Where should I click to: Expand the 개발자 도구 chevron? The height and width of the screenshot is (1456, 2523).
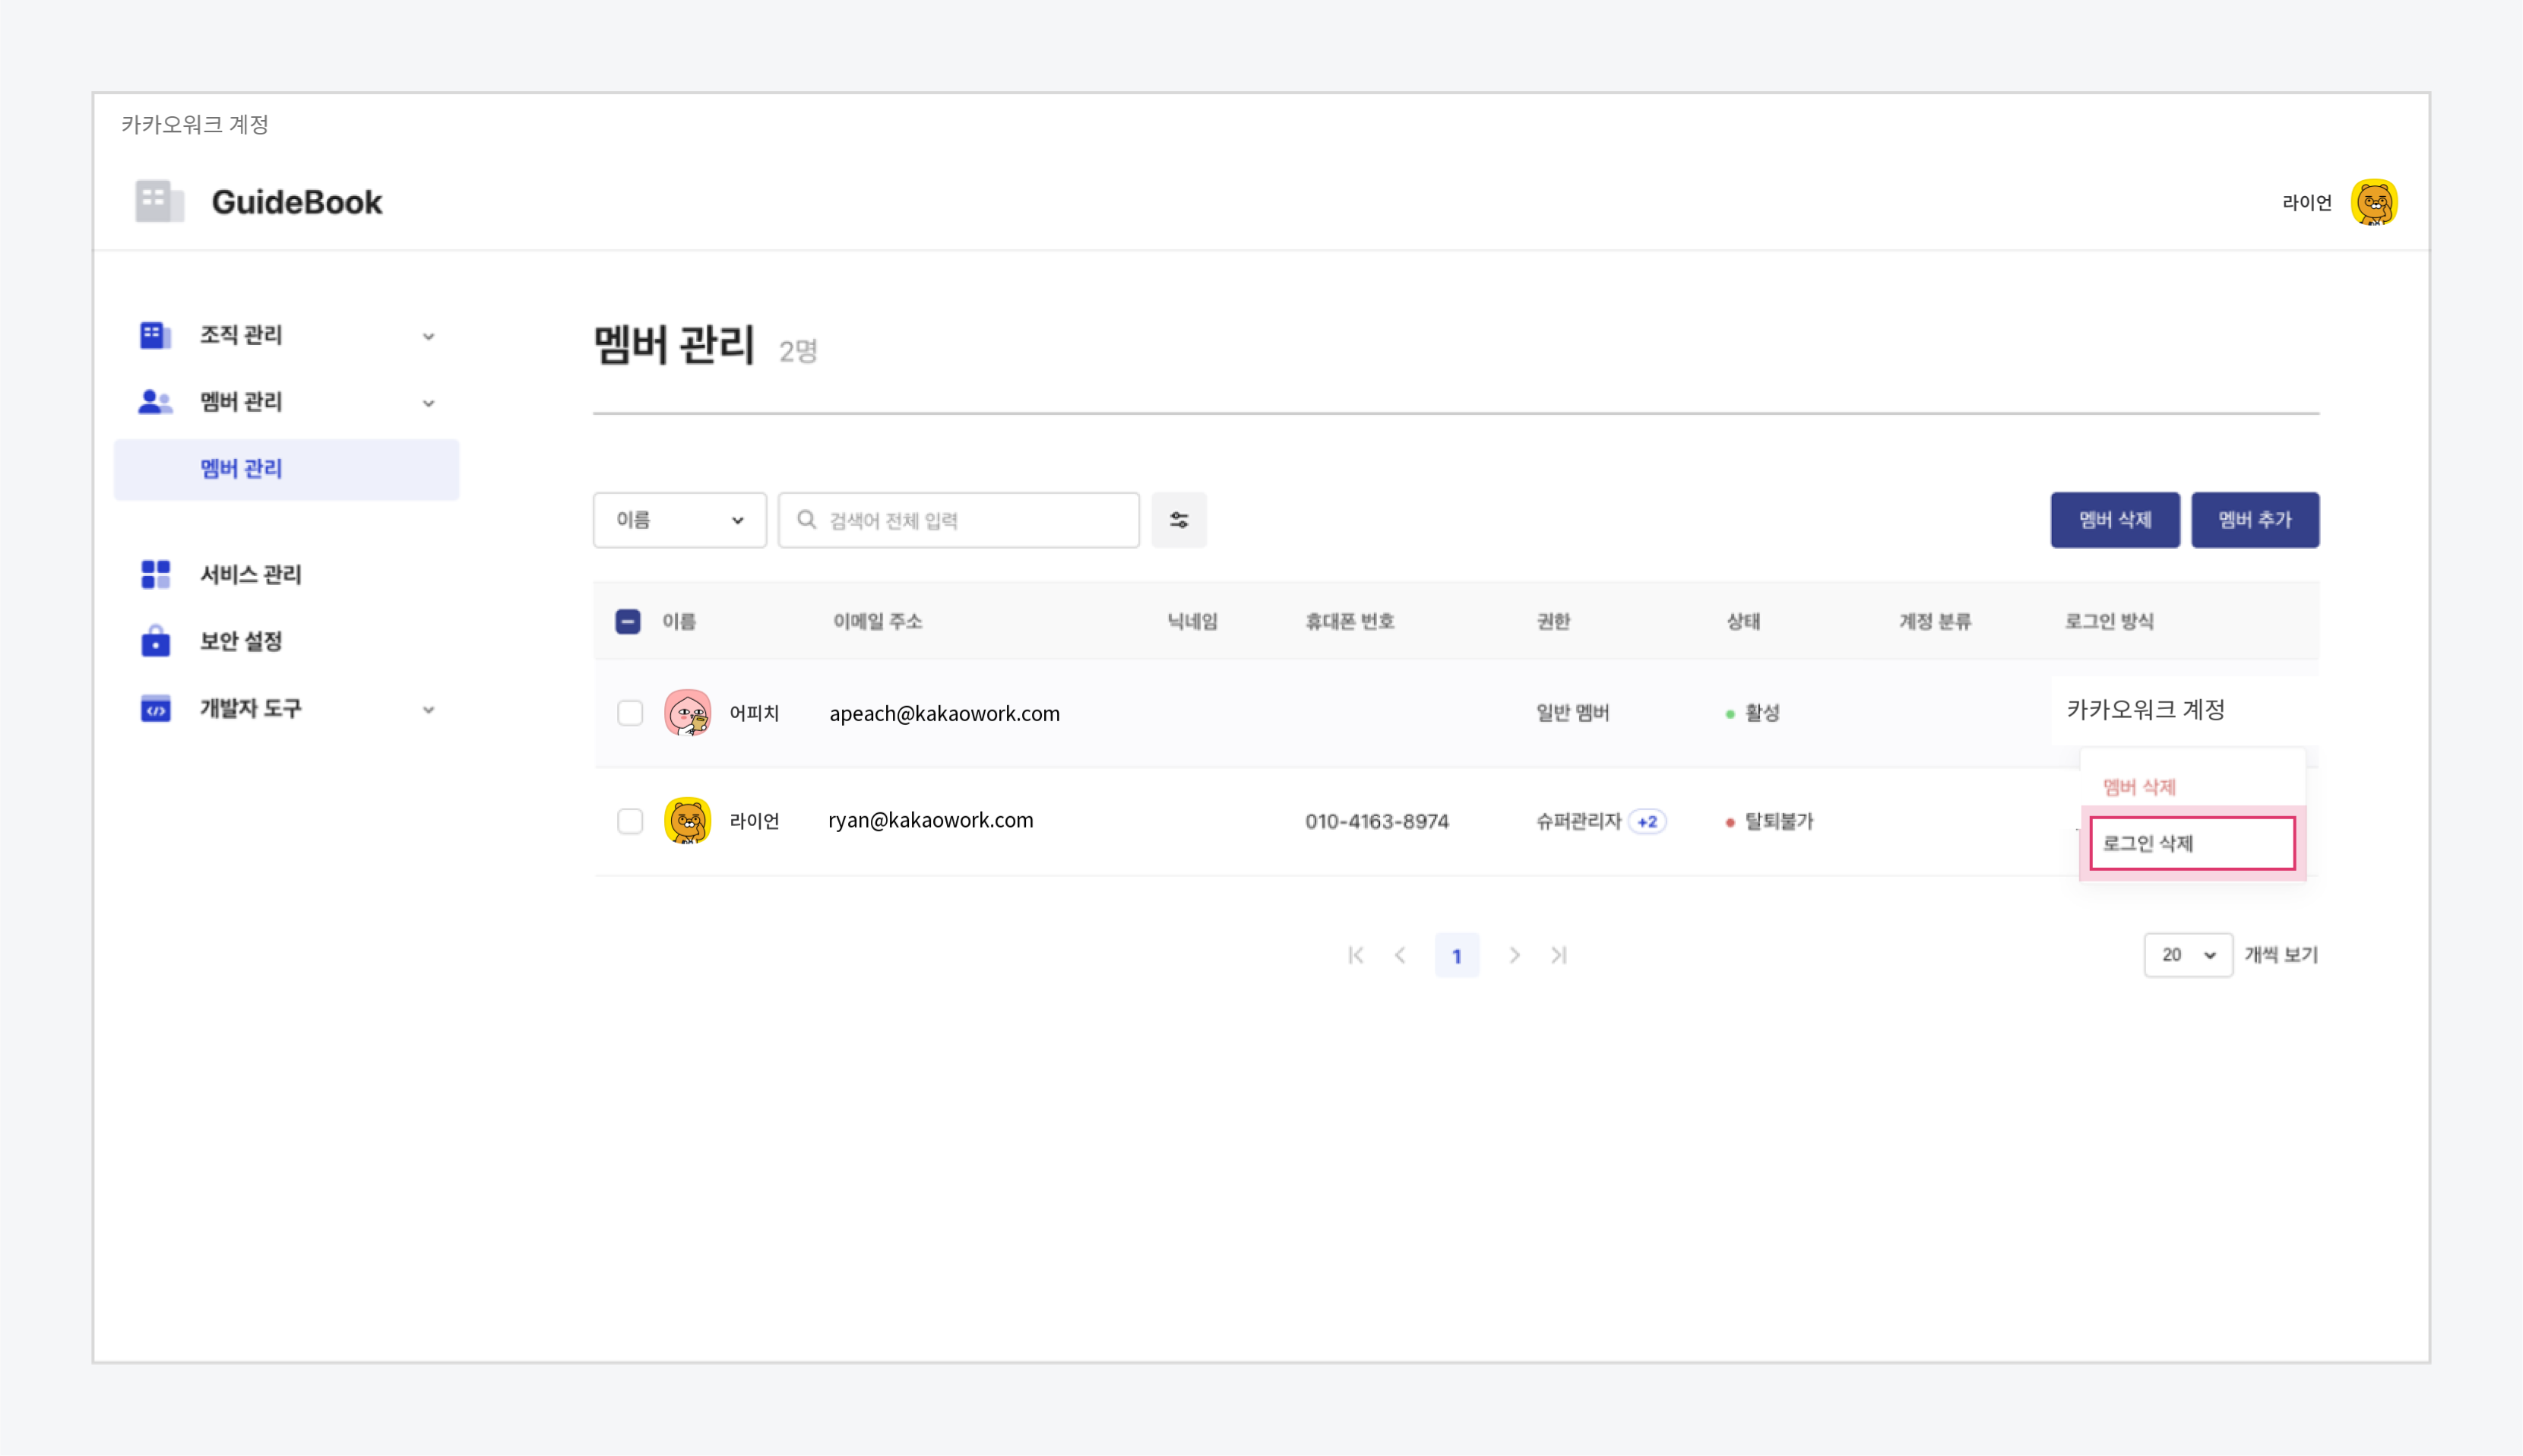(x=428, y=710)
